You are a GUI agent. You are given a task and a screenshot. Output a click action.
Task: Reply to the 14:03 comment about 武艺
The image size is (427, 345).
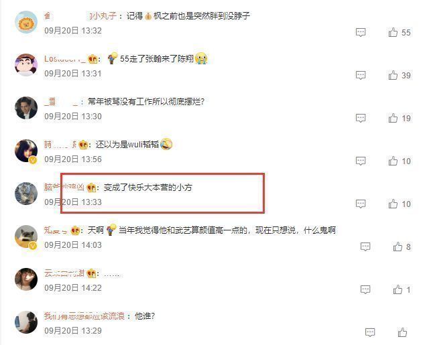[365, 247]
